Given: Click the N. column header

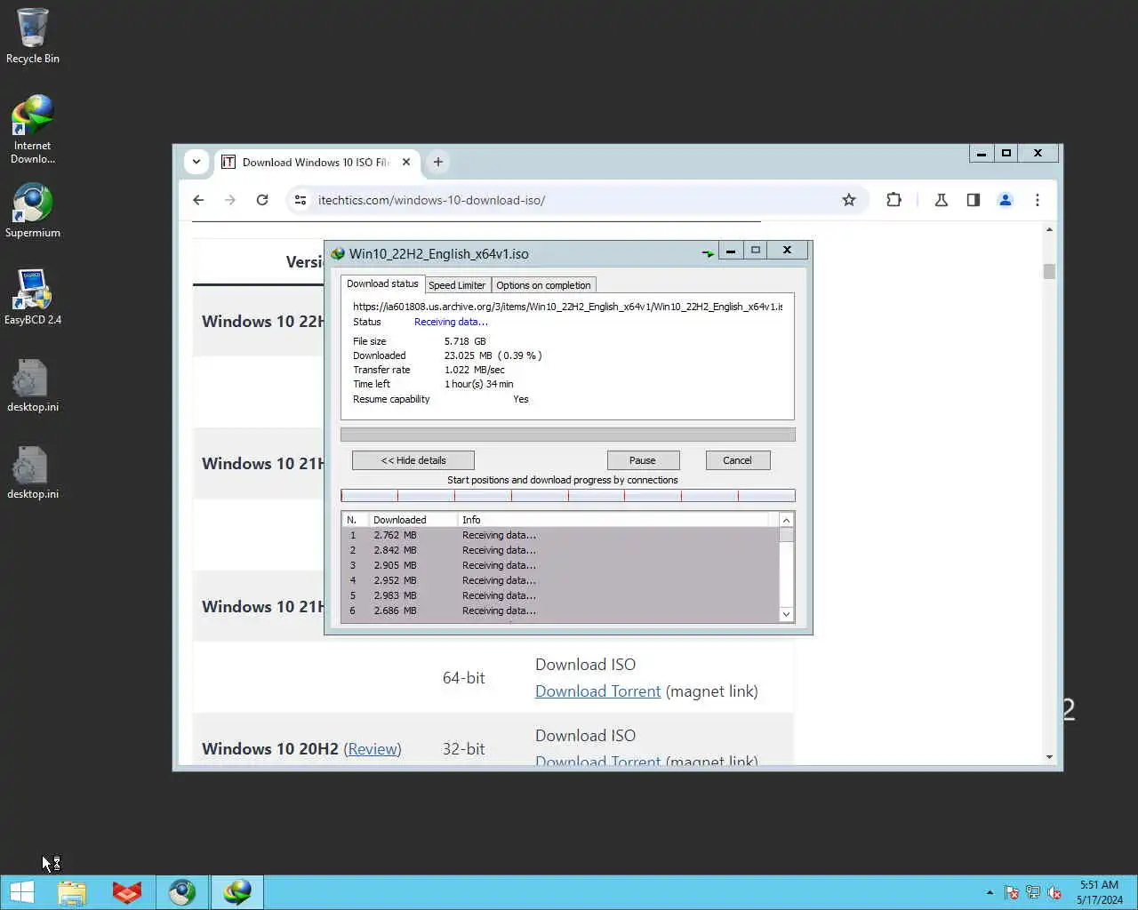Looking at the screenshot, I should click(356, 520).
